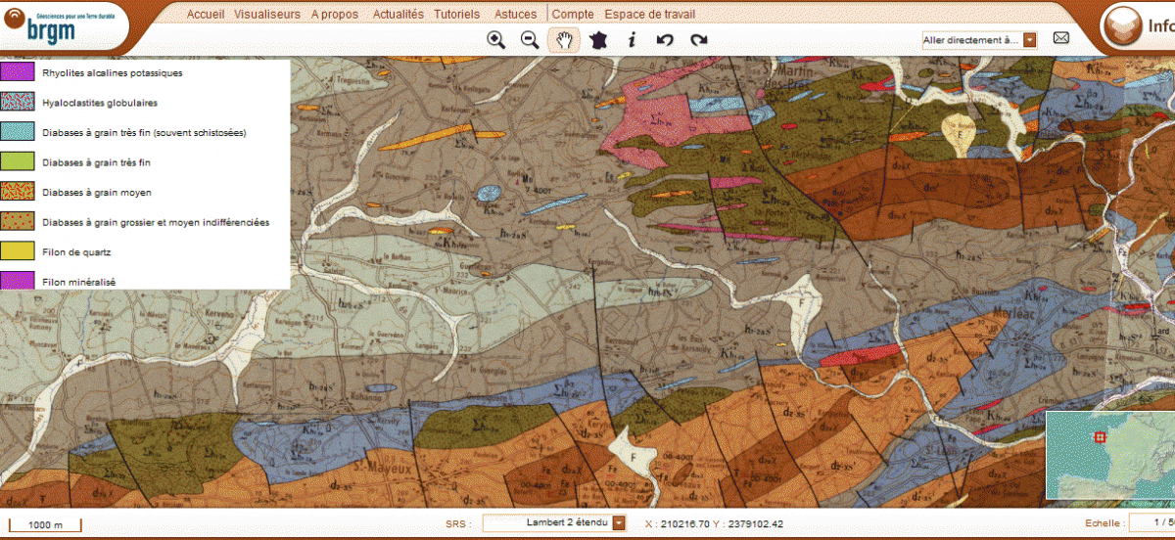The image size is (1175, 540).
Task: Click the Compte link
Action: [573, 15]
